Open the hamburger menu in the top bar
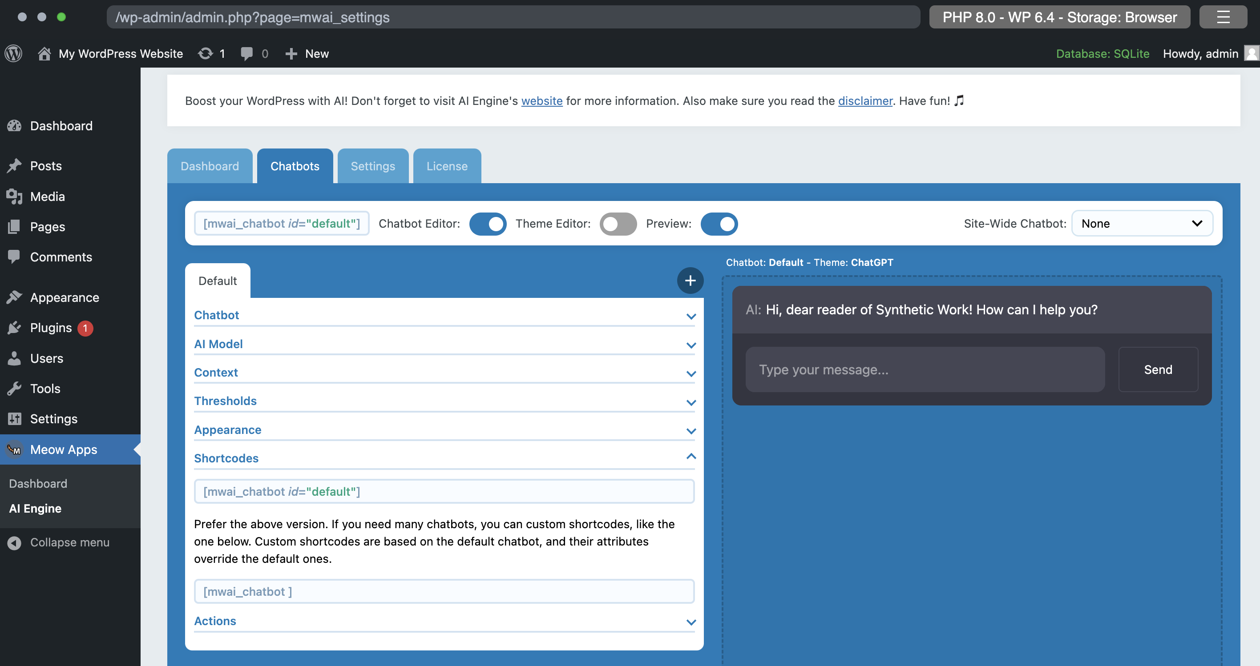The height and width of the screenshot is (666, 1260). coord(1223,17)
